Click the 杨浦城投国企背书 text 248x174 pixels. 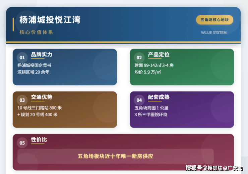point(34,65)
